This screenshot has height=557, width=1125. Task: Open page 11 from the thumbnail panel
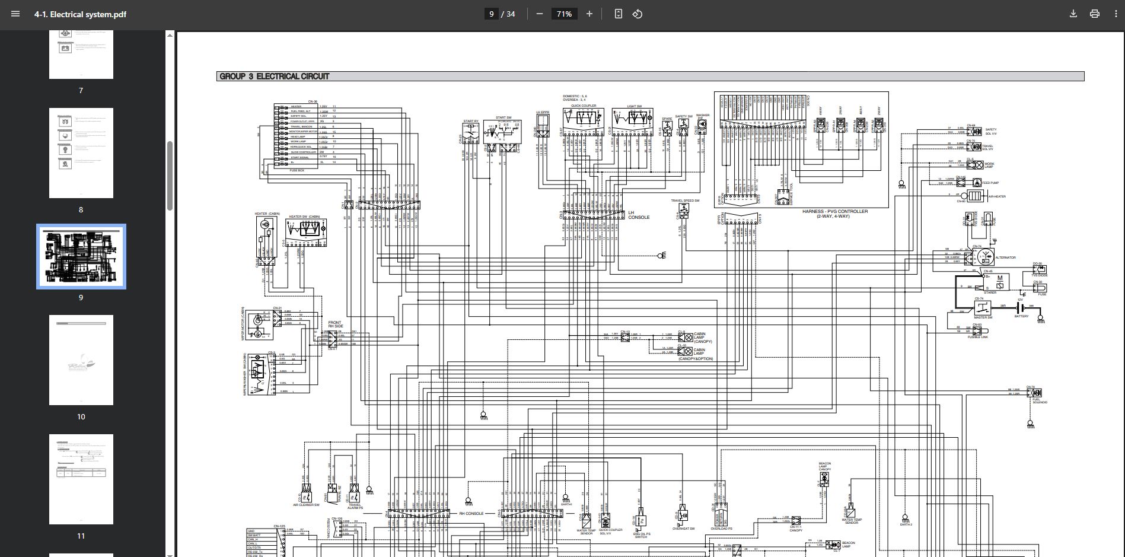tap(81, 479)
